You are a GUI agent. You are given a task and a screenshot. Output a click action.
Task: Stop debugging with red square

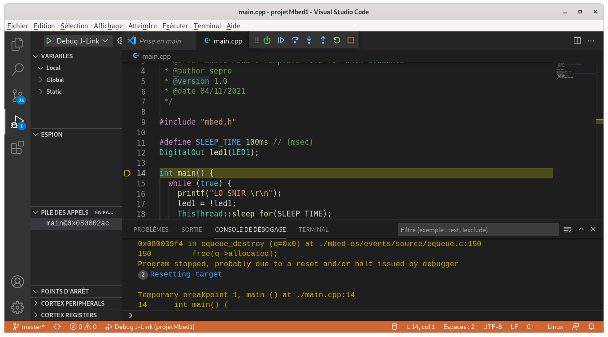(x=351, y=40)
